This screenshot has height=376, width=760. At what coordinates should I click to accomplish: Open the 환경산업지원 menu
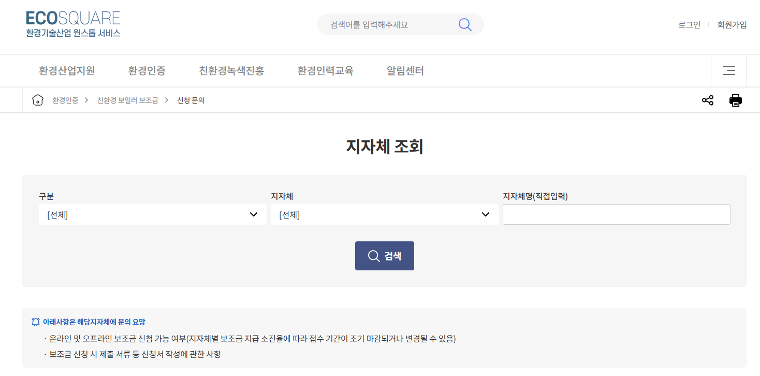[66, 70]
